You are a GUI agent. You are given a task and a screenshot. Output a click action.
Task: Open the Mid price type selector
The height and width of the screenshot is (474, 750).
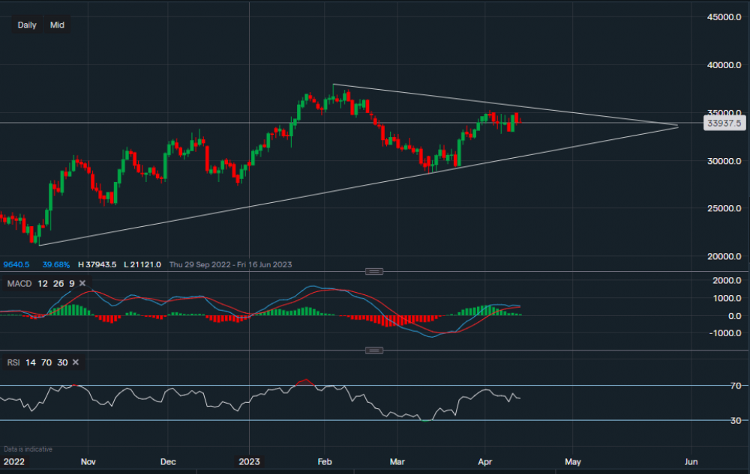[x=57, y=25]
